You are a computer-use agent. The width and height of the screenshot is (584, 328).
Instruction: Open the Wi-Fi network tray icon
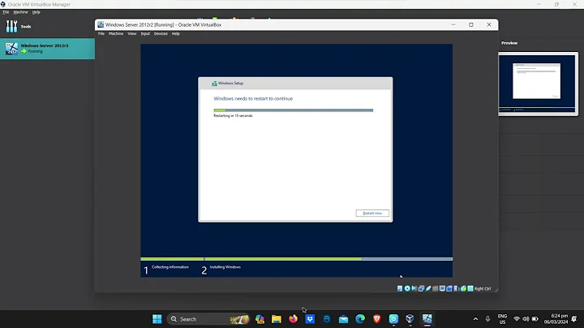tap(517, 319)
